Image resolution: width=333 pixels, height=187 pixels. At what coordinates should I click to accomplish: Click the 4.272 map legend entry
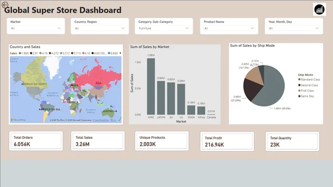pos(54,53)
